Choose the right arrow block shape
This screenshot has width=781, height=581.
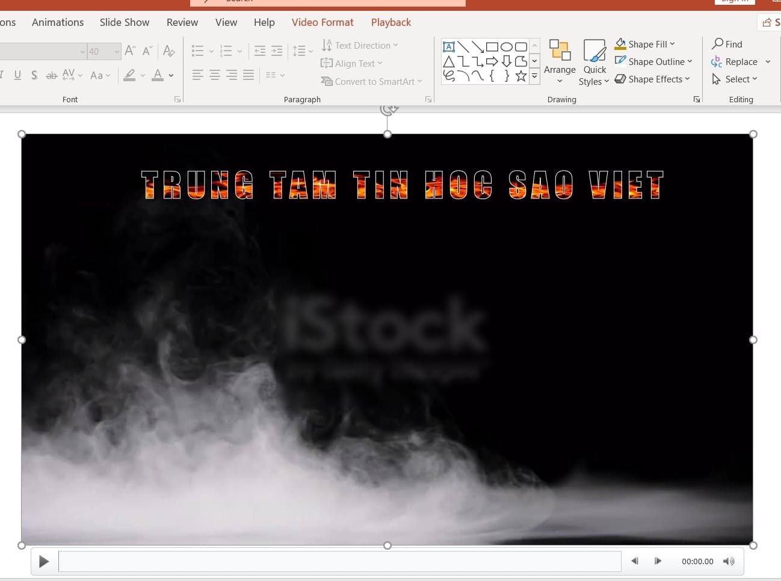(492, 61)
